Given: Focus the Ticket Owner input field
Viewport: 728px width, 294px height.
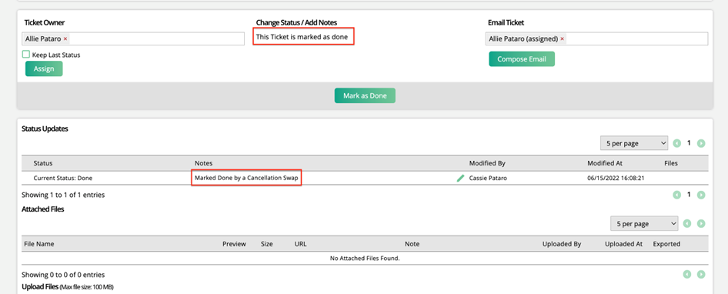Looking at the screenshot, I should click(133, 39).
